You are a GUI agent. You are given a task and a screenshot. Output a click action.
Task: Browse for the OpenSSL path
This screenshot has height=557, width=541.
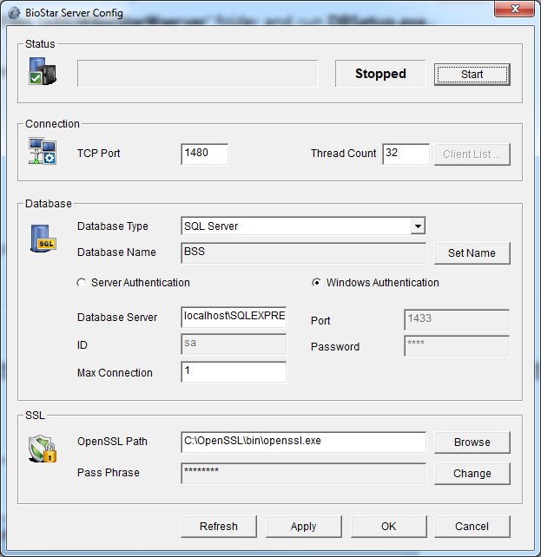472,442
